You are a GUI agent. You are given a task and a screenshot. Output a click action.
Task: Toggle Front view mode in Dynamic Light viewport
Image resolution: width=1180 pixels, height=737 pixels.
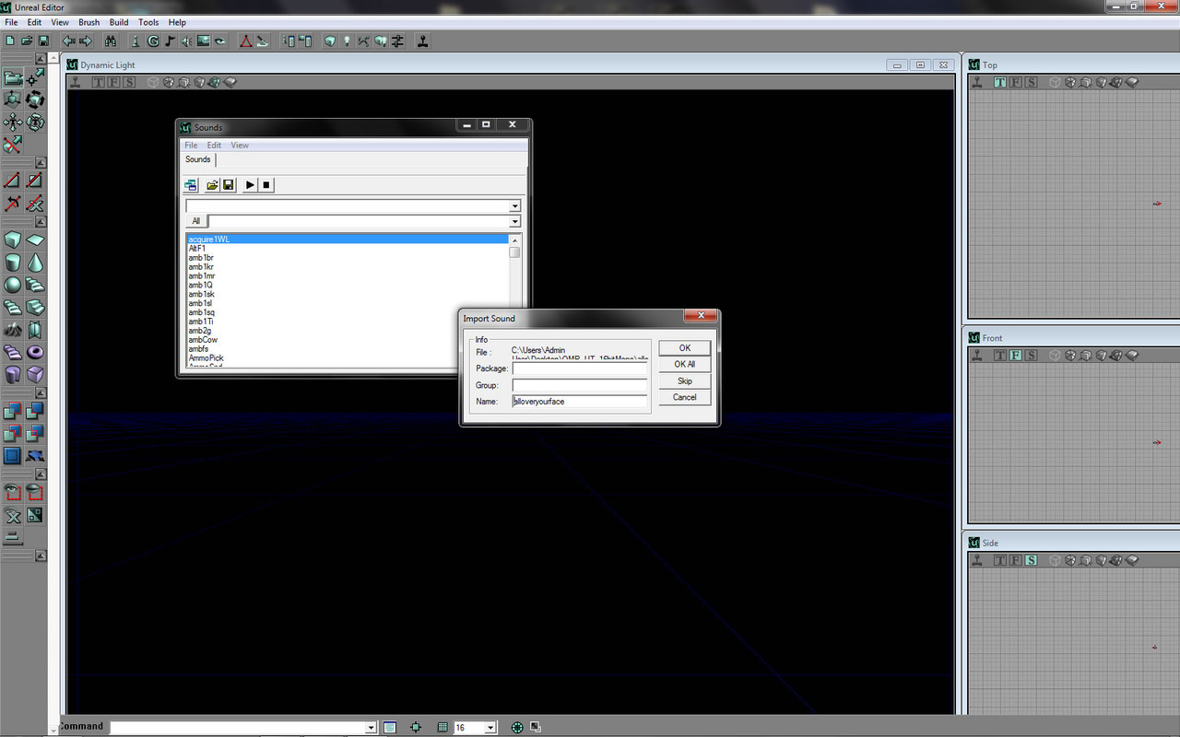click(113, 82)
